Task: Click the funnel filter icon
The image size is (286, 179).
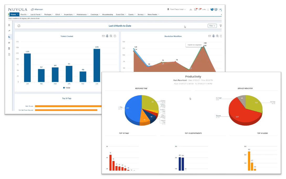Action: [x=221, y=26]
